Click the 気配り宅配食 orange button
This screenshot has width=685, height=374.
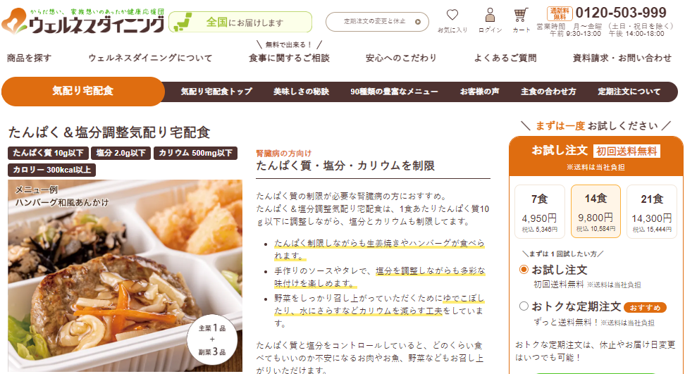[x=83, y=91]
